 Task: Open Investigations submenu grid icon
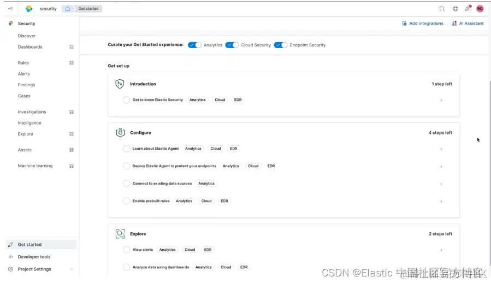tap(72, 112)
